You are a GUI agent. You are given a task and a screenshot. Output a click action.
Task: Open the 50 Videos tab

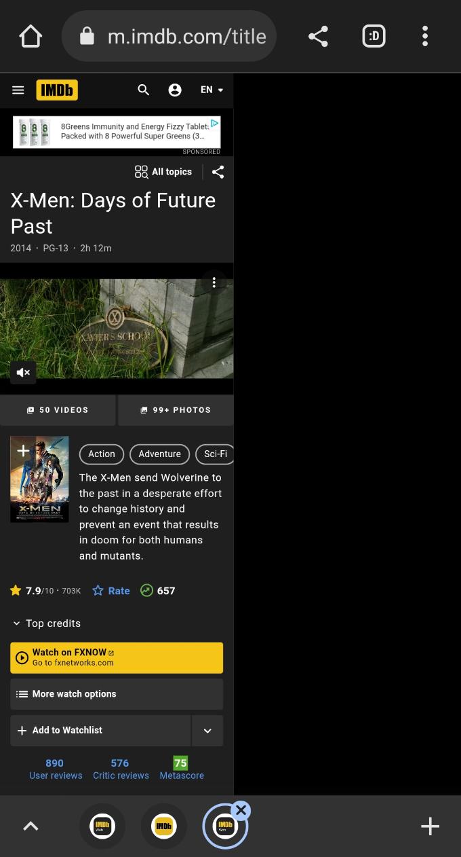click(58, 410)
